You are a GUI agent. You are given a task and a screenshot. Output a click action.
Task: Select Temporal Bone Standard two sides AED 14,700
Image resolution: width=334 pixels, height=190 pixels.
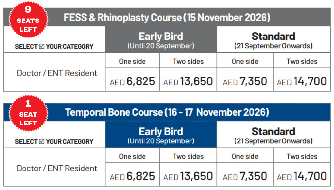(302, 176)
